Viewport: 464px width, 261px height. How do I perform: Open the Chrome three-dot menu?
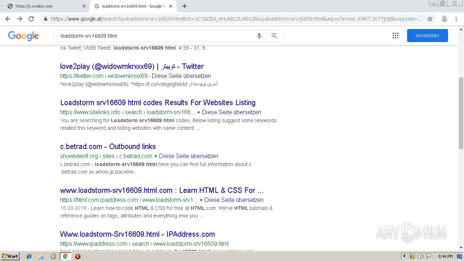[x=457, y=19]
